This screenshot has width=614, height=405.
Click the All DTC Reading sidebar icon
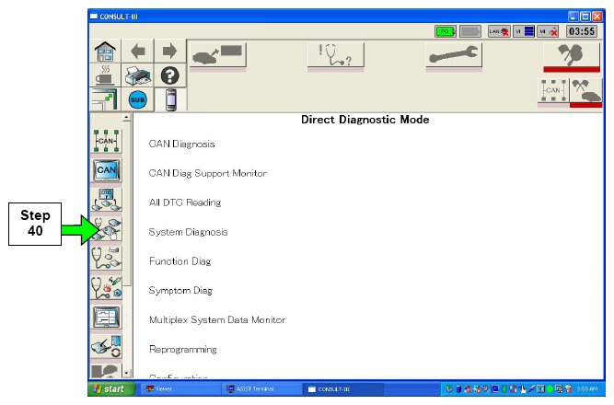(106, 199)
